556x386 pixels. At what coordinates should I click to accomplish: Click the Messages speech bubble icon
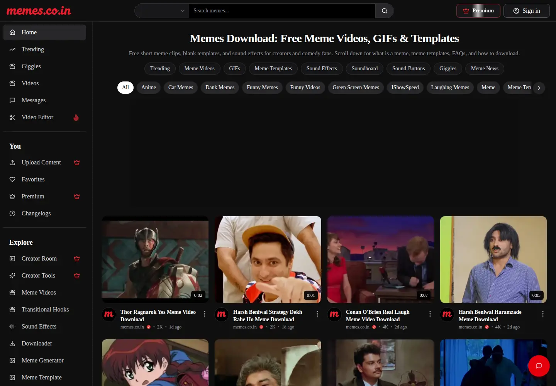pos(12,100)
